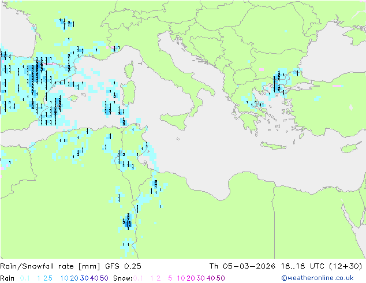
Task: Click the 'Snow:' legend label
Action: pyautogui.click(x=123, y=278)
